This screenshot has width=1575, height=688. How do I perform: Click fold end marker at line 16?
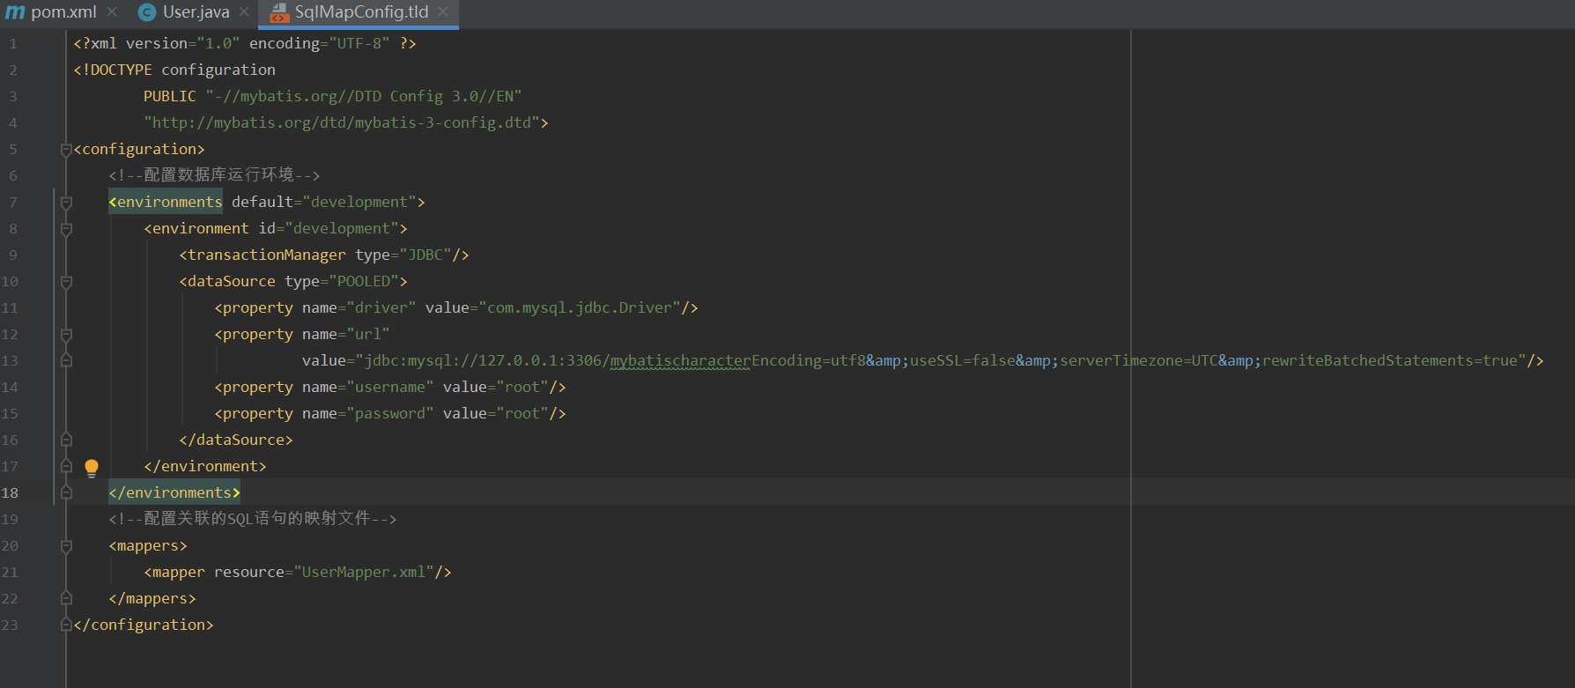(66, 440)
